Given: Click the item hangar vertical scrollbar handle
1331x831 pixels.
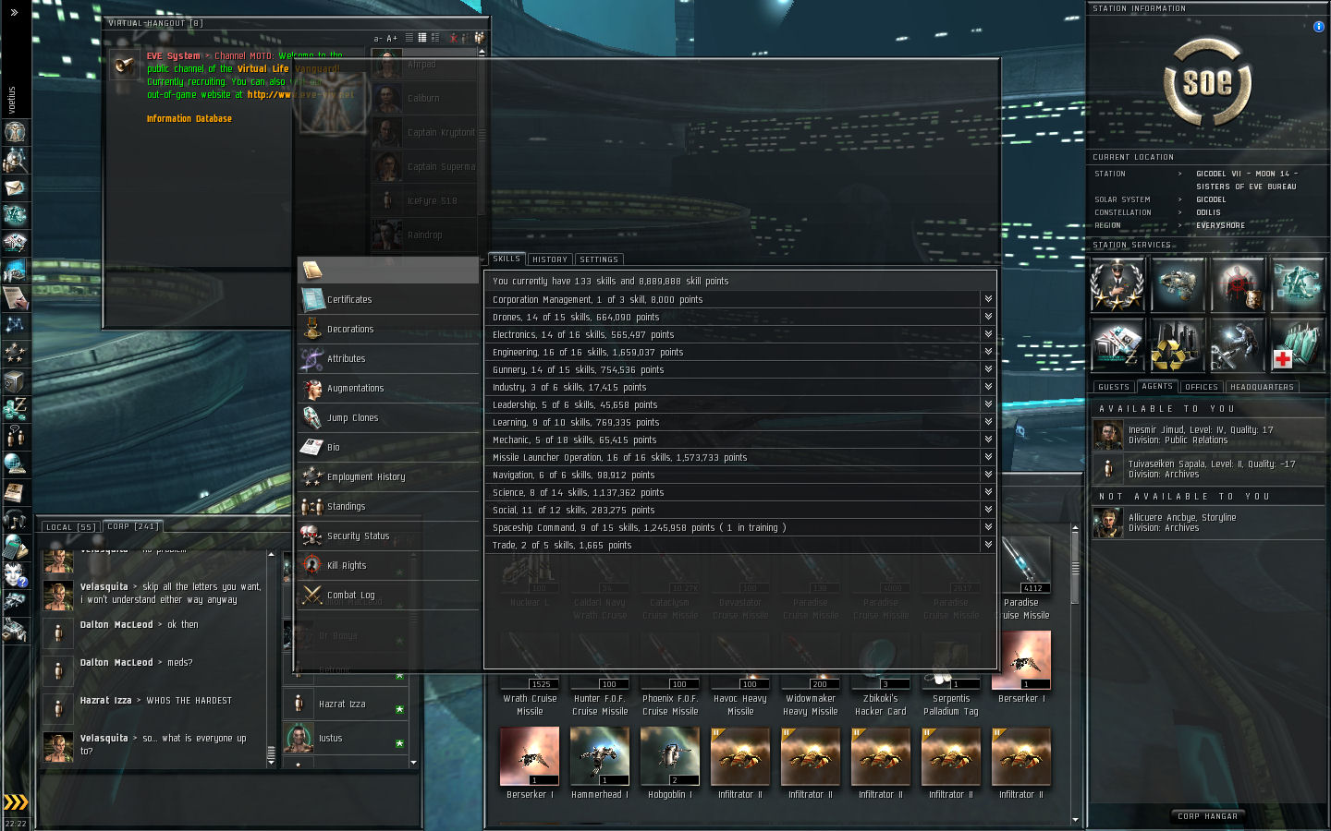Looking at the screenshot, I should 1075,571.
